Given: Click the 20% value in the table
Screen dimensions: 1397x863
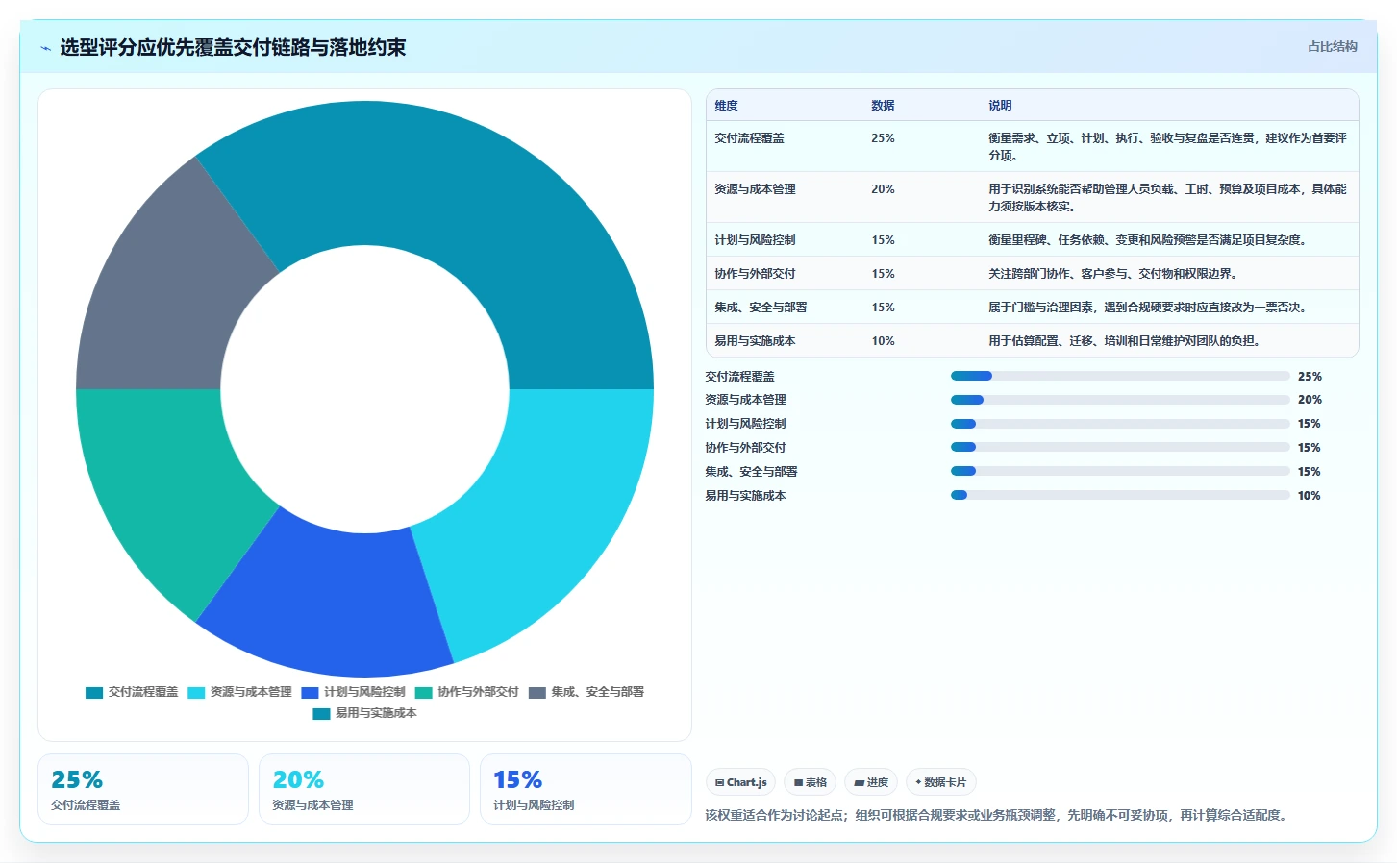Looking at the screenshot, I should 883,189.
